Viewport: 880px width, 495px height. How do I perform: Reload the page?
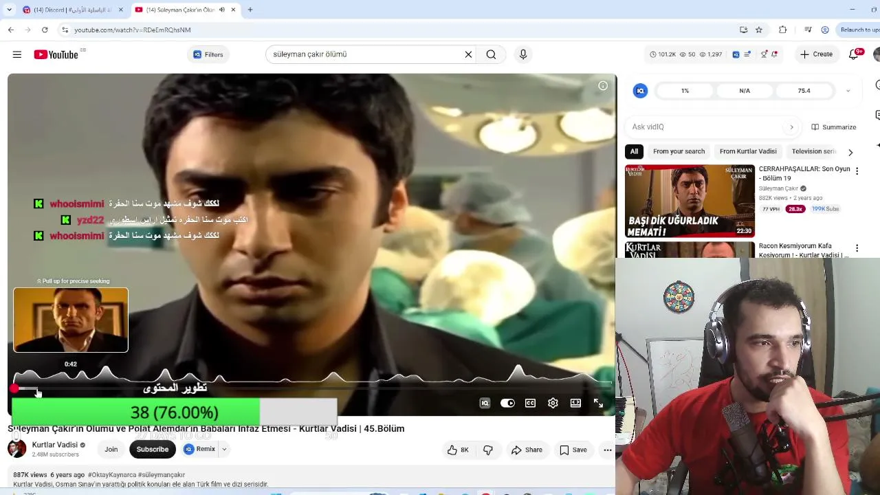point(45,30)
